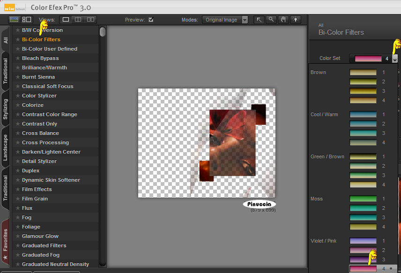Screen dimensions: 401x273
Task: Switch to the Landscape side tab
Action: click(x=6, y=148)
